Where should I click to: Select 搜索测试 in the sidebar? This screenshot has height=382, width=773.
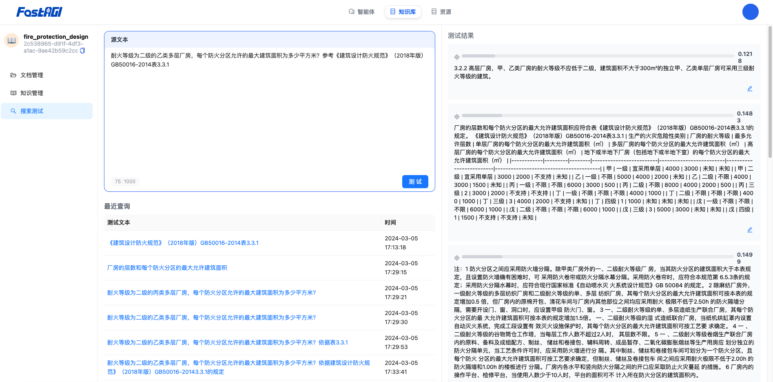click(x=47, y=111)
